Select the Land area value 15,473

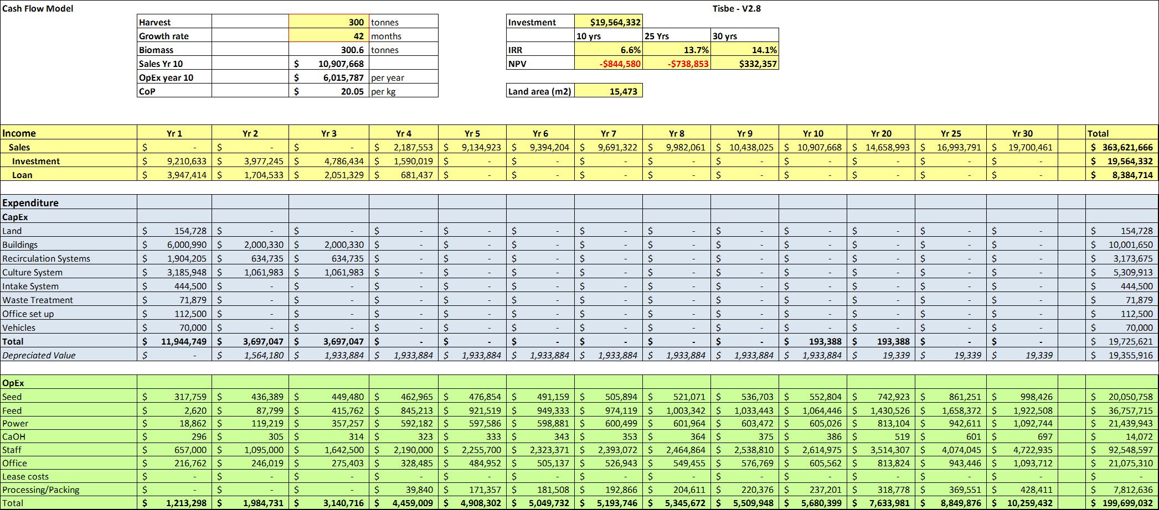coord(609,91)
